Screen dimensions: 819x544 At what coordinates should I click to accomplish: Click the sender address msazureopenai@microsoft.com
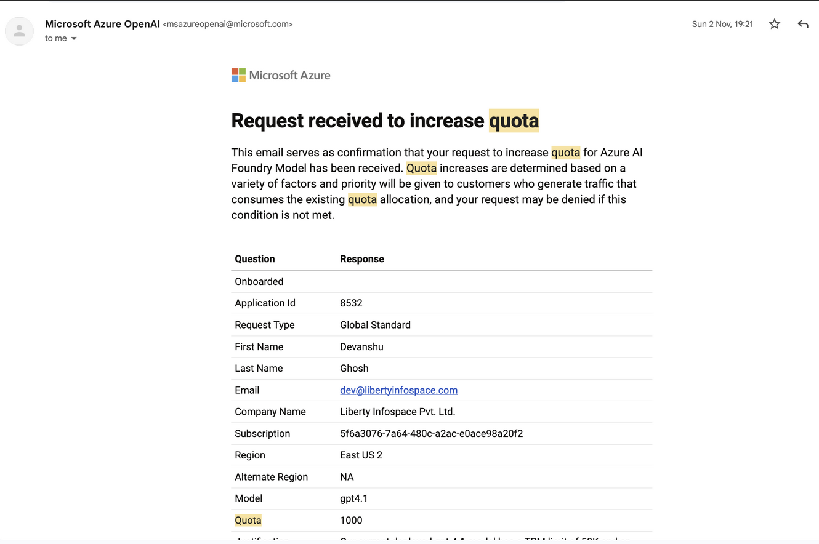click(227, 24)
